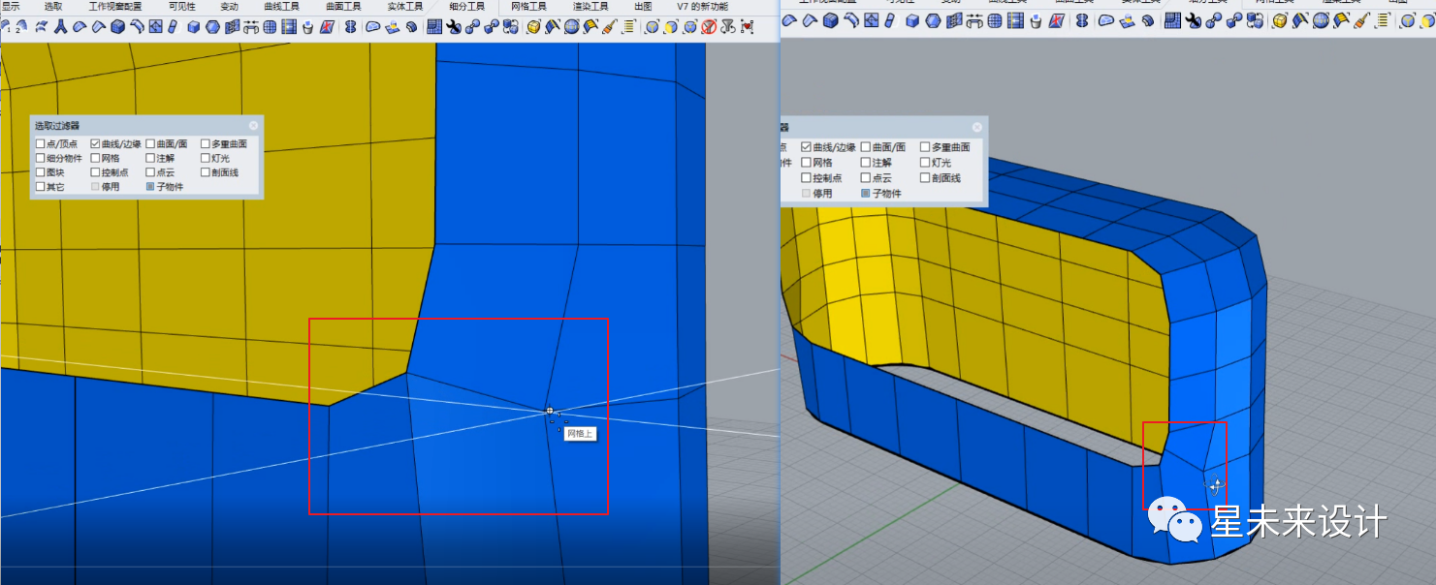Viewport: 1436px width, 585px height.
Task: Open the 渲染工具 tab in left window
Action: pyautogui.click(x=590, y=7)
